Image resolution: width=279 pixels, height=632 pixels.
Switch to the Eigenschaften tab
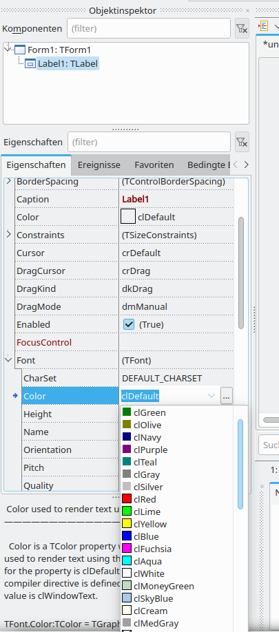(37, 165)
